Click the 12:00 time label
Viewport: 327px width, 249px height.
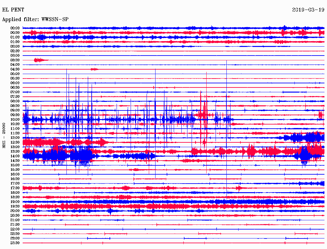[15, 138]
